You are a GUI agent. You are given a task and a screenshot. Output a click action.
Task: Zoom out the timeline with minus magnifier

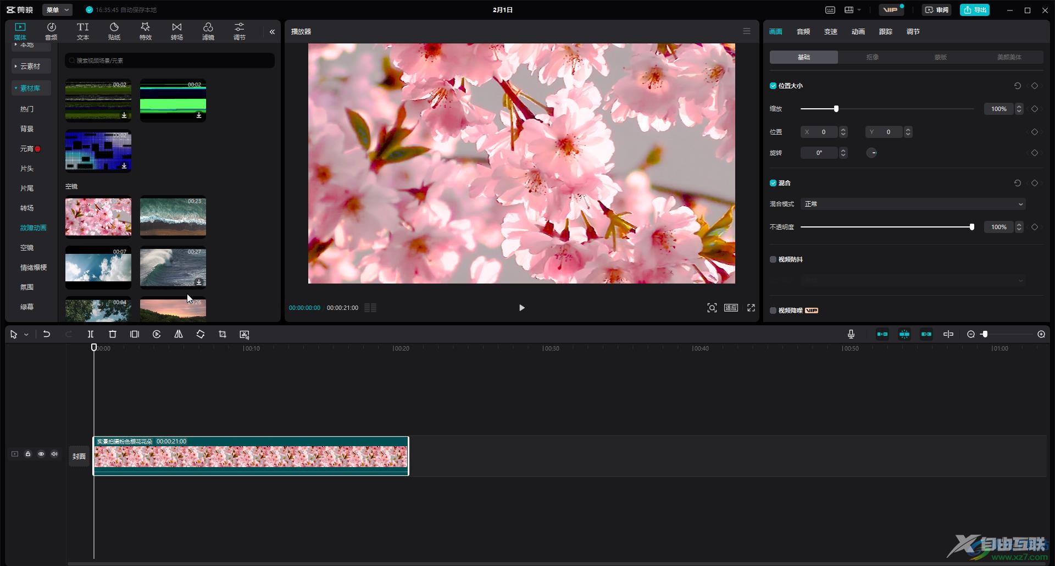[971, 334]
